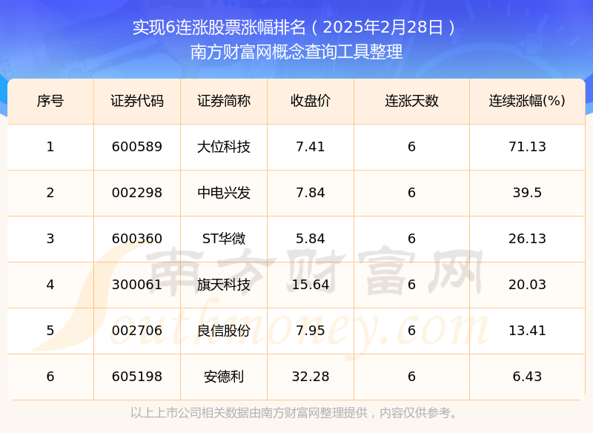Select the 序号 column header

(x=50, y=101)
